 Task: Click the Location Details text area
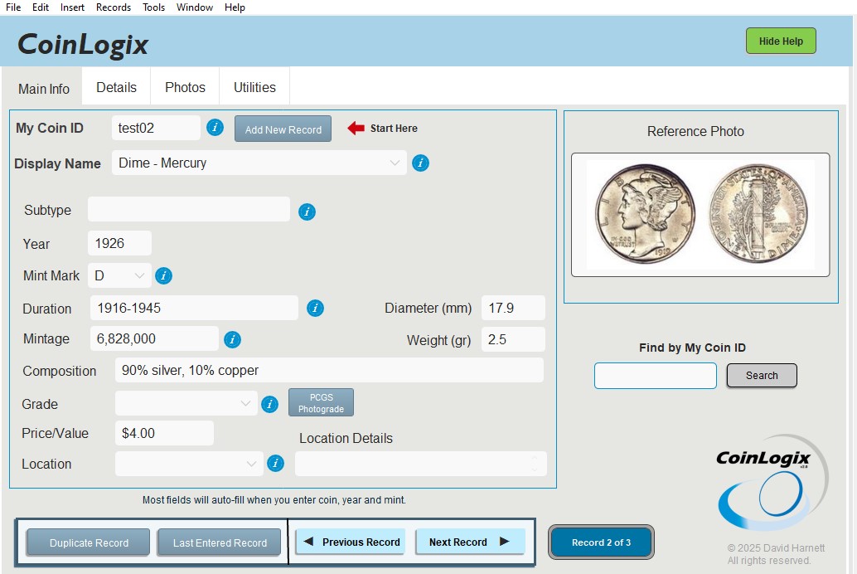pos(421,464)
